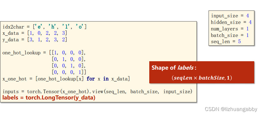
Task: Select the seq_len = 5 parameter
Action: [x=226, y=42]
